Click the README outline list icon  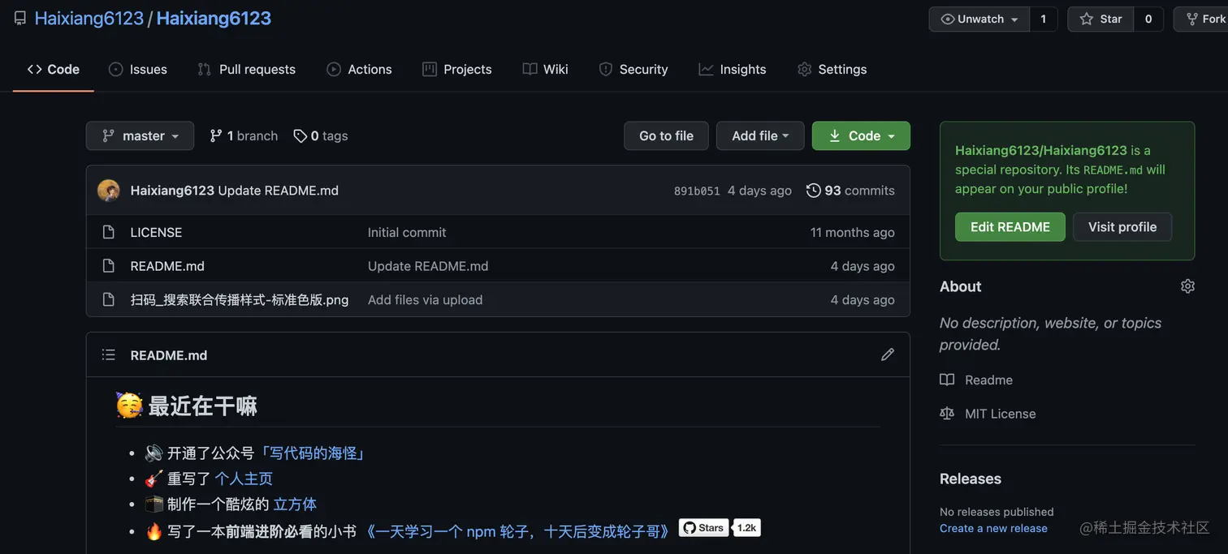pyautogui.click(x=108, y=354)
